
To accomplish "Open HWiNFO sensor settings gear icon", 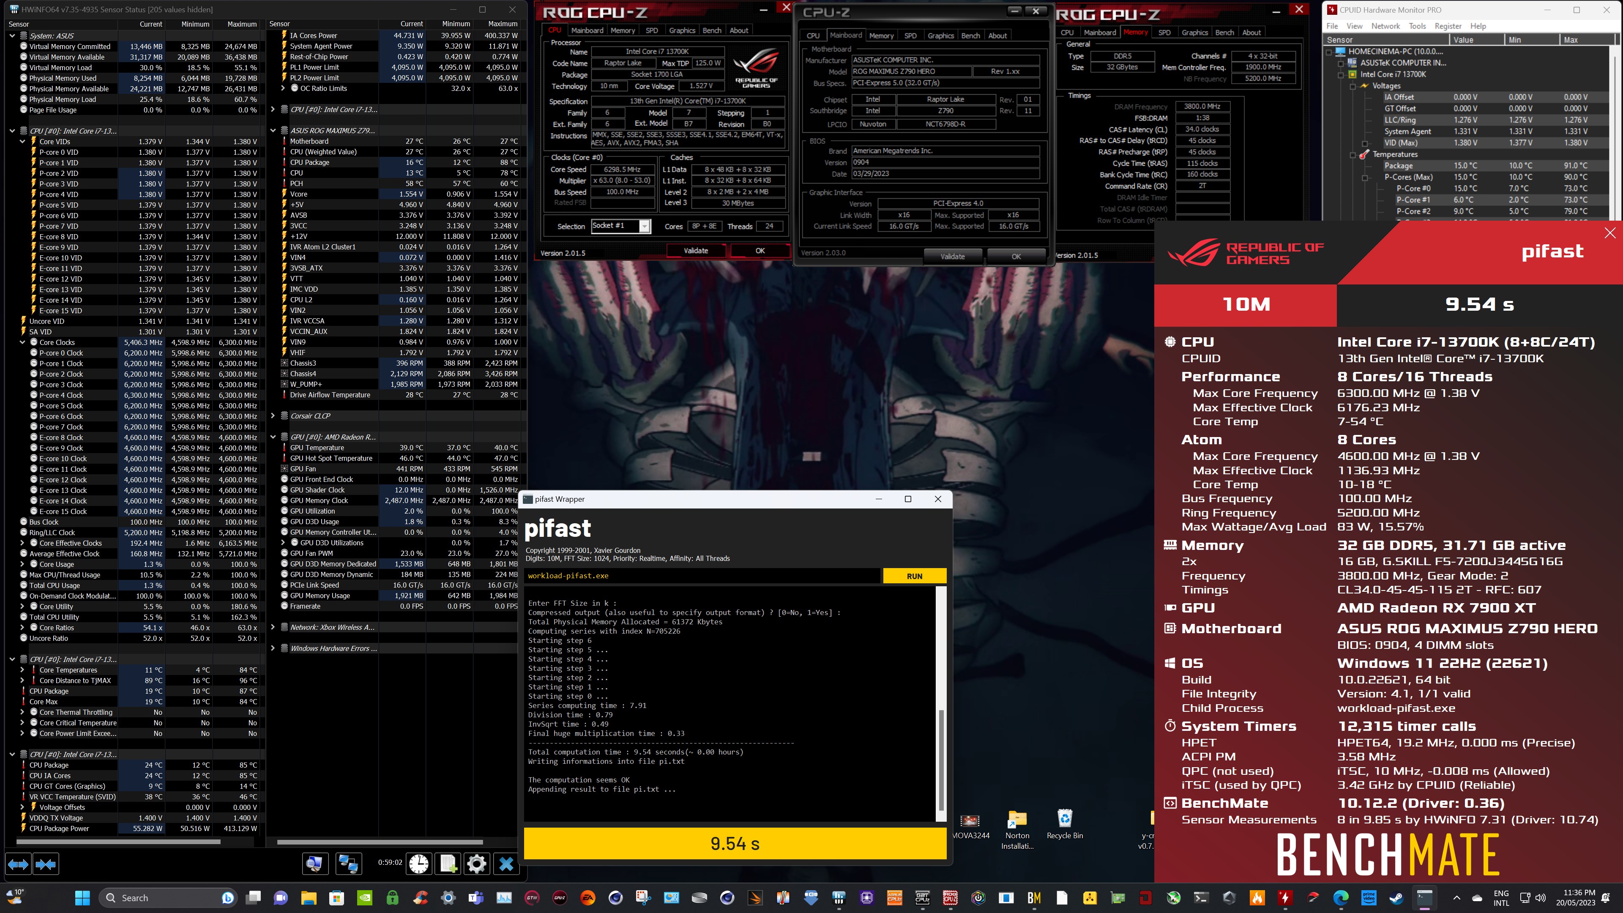I will pyautogui.click(x=477, y=863).
